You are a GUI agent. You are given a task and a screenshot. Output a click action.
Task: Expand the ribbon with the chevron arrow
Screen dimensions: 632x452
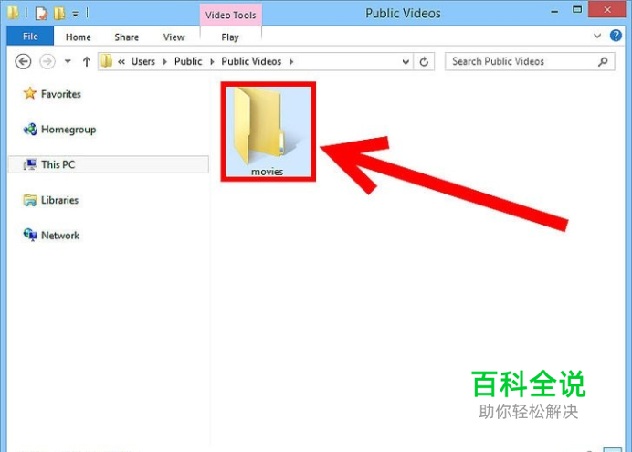click(597, 36)
